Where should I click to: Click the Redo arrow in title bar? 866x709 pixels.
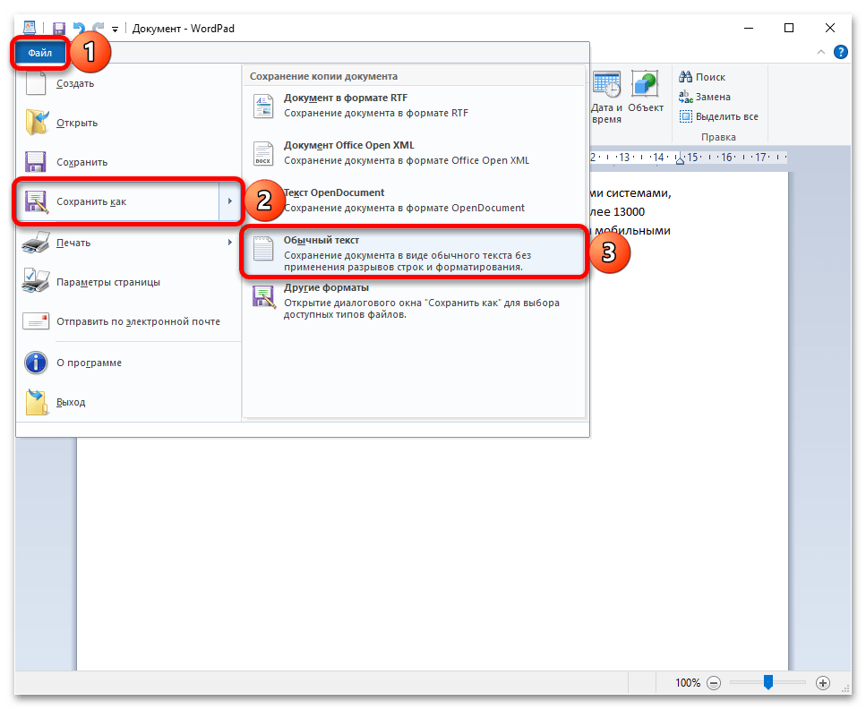point(98,28)
